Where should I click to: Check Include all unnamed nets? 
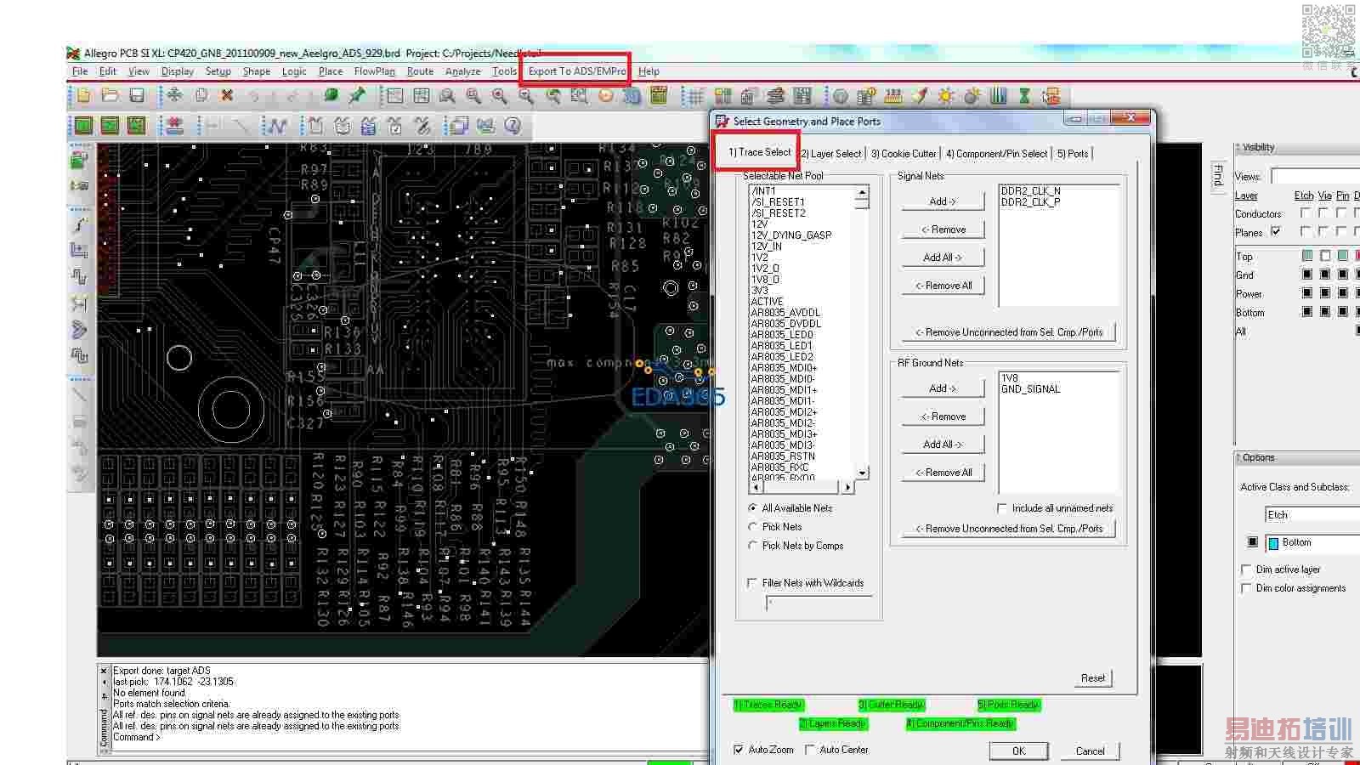[x=1001, y=508]
